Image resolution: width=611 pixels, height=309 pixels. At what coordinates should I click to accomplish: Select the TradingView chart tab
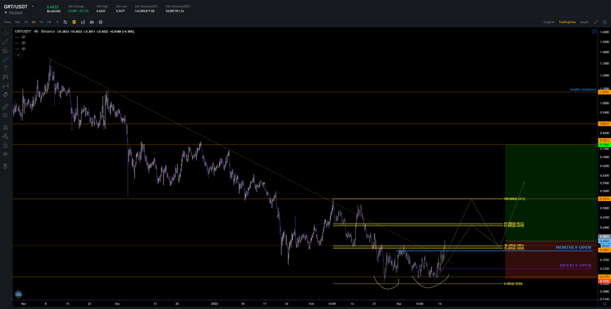tap(567, 22)
